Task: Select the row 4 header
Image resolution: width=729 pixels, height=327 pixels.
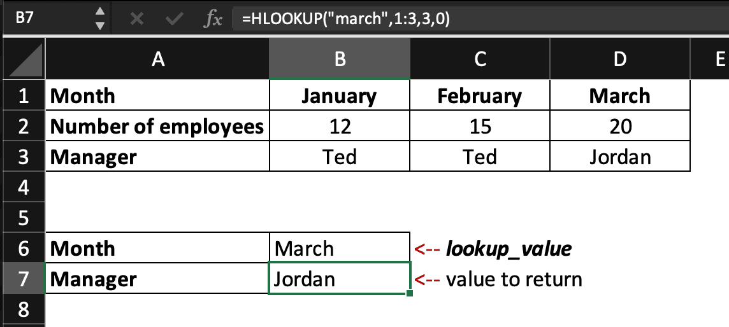Action: [23, 187]
